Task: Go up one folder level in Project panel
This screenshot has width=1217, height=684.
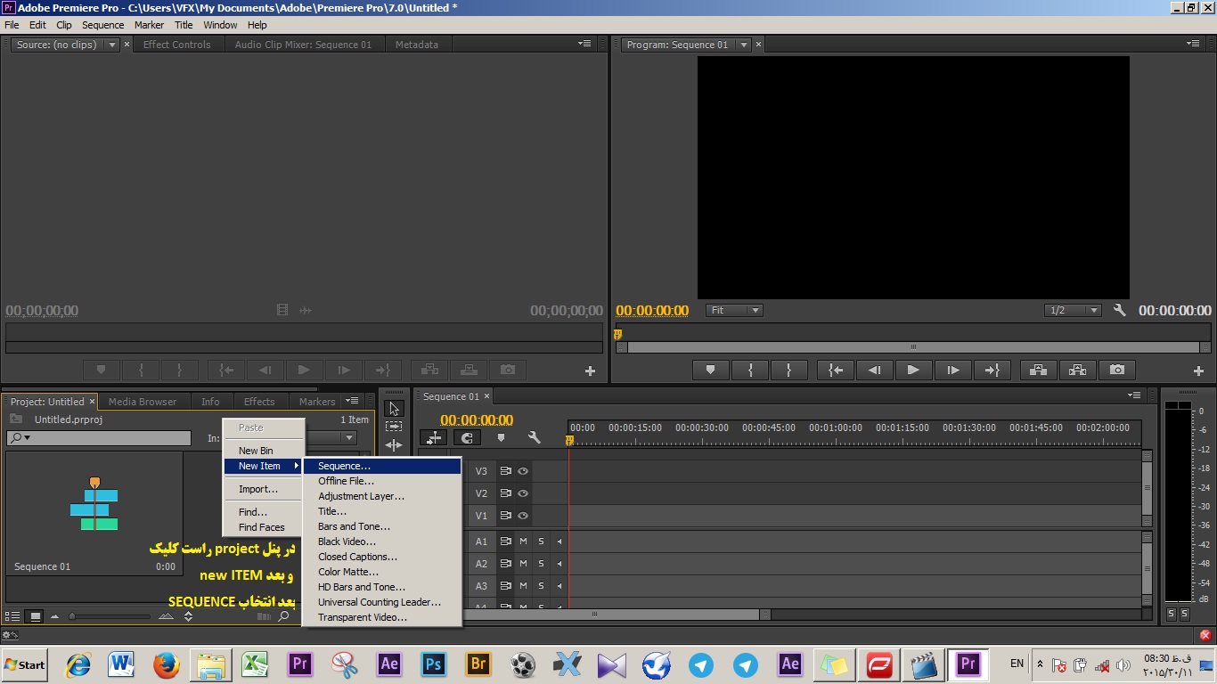Action: coord(16,419)
